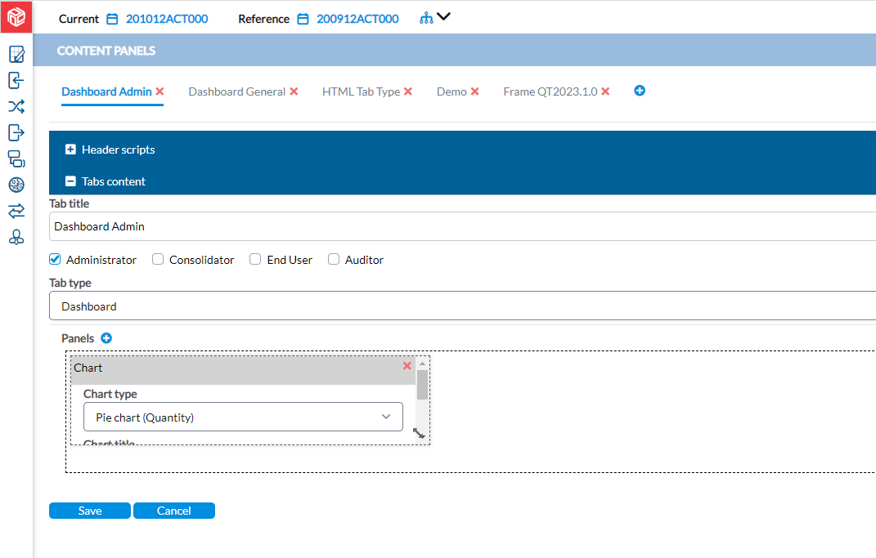Switch to the Demo tab

(451, 92)
